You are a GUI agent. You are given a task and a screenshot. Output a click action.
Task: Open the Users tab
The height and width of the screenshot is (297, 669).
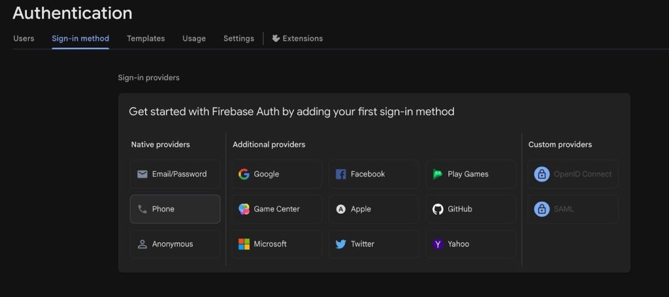(24, 39)
